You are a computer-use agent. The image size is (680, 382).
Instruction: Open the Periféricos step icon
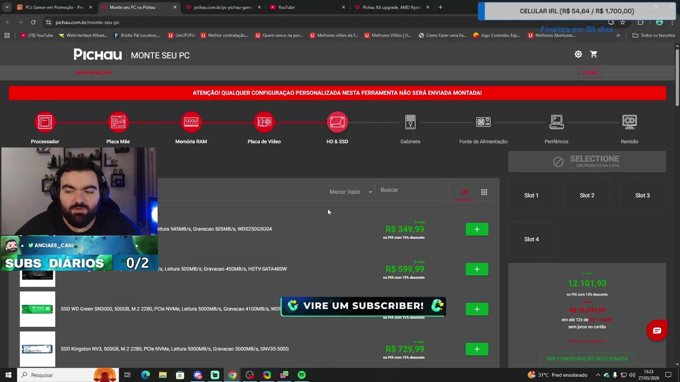[557, 122]
